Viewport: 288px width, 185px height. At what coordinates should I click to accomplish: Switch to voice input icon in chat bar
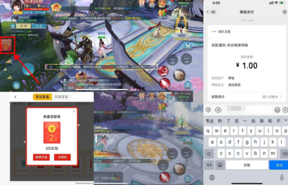(218, 110)
